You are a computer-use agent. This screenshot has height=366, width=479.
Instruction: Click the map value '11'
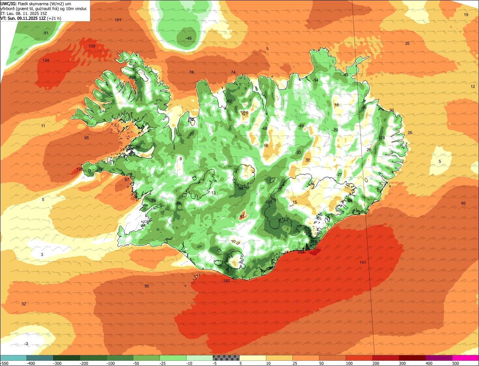pyautogui.click(x=43, y=126)
